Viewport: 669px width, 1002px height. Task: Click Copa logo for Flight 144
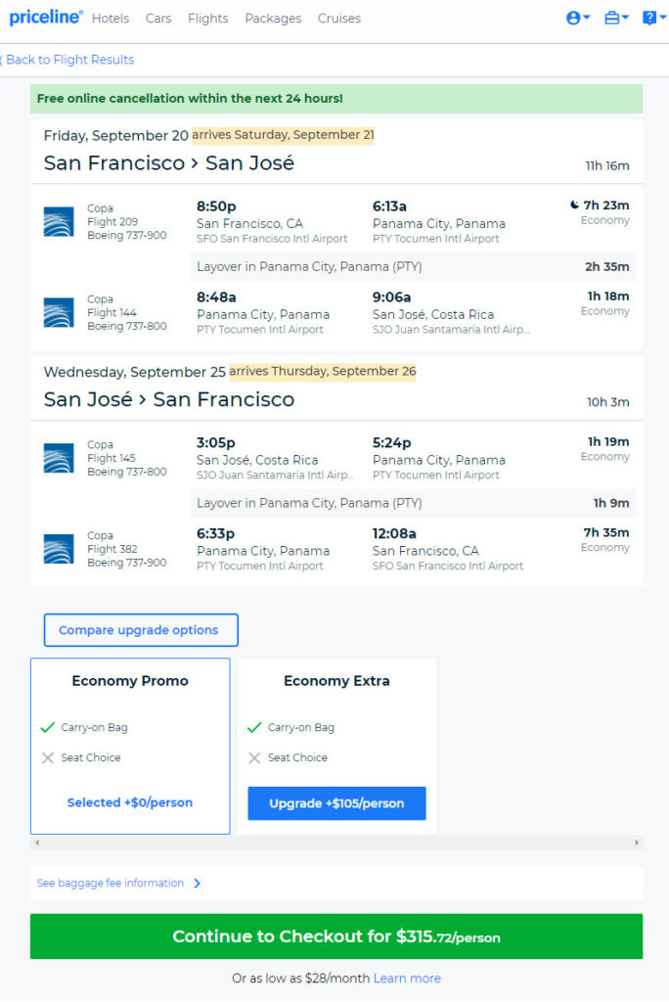(x=59, y=313)
